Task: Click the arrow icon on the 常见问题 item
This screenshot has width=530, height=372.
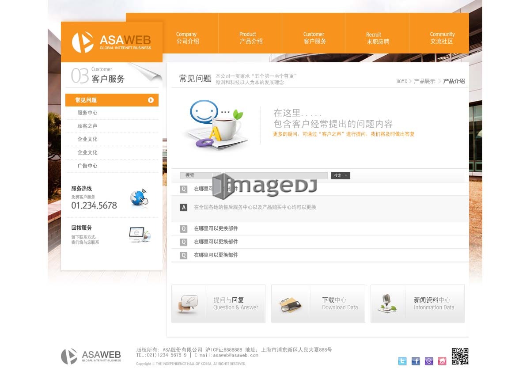Action: pos(151,100)
